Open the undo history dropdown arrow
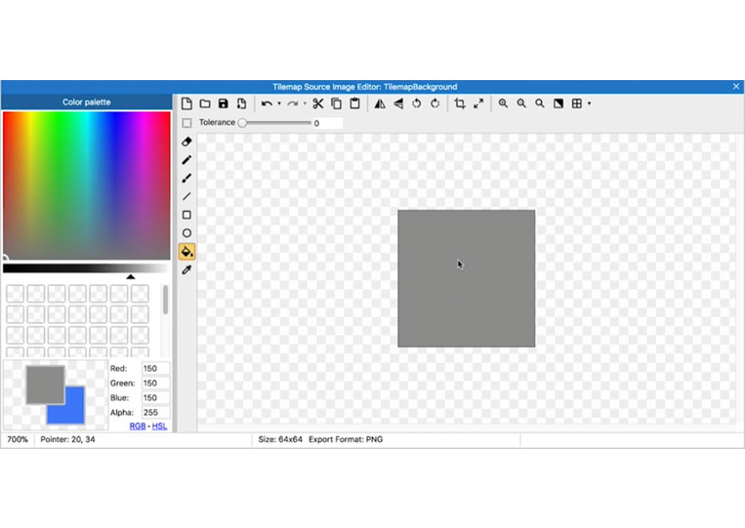Screen dimensions: 745x528 point(279,103)
